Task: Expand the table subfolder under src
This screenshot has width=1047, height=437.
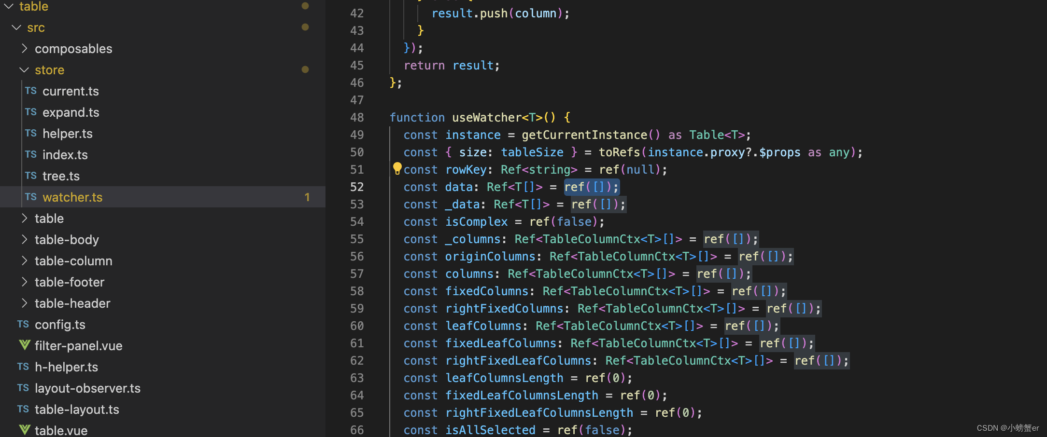Action: [24, 218]
